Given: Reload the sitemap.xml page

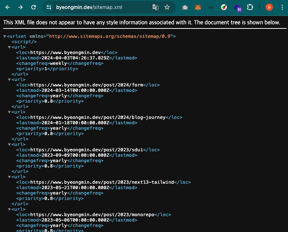Looking at the screenshot, I should (x=33, y=7).
